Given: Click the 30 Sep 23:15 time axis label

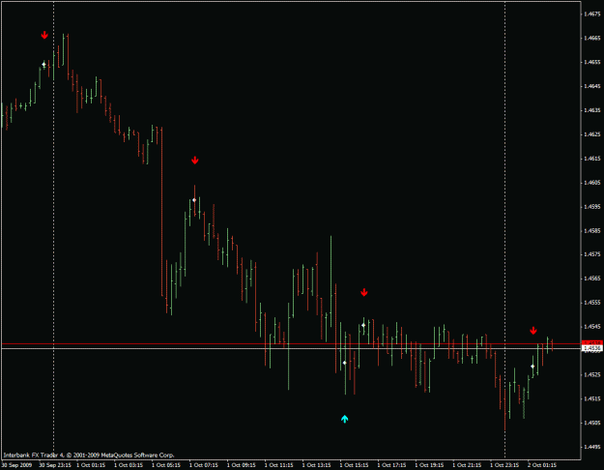Looking at the screenshot, I should pyautogui.click(x=55, y=465).
